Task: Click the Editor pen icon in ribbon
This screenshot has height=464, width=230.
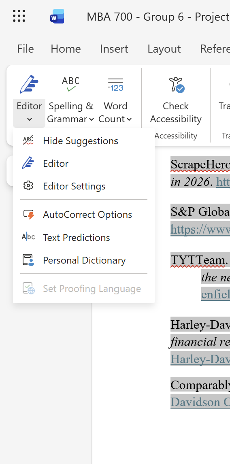Action: click(29, 84)
